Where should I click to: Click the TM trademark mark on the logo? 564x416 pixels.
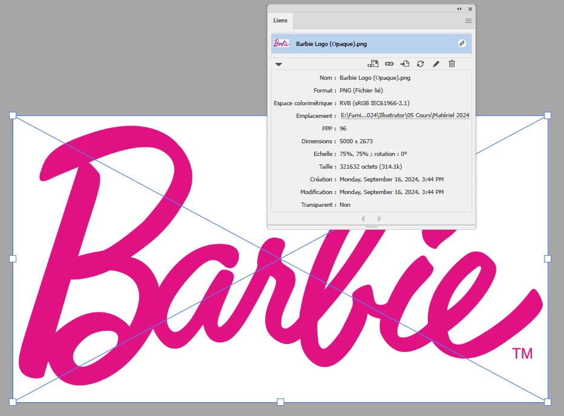522,353
